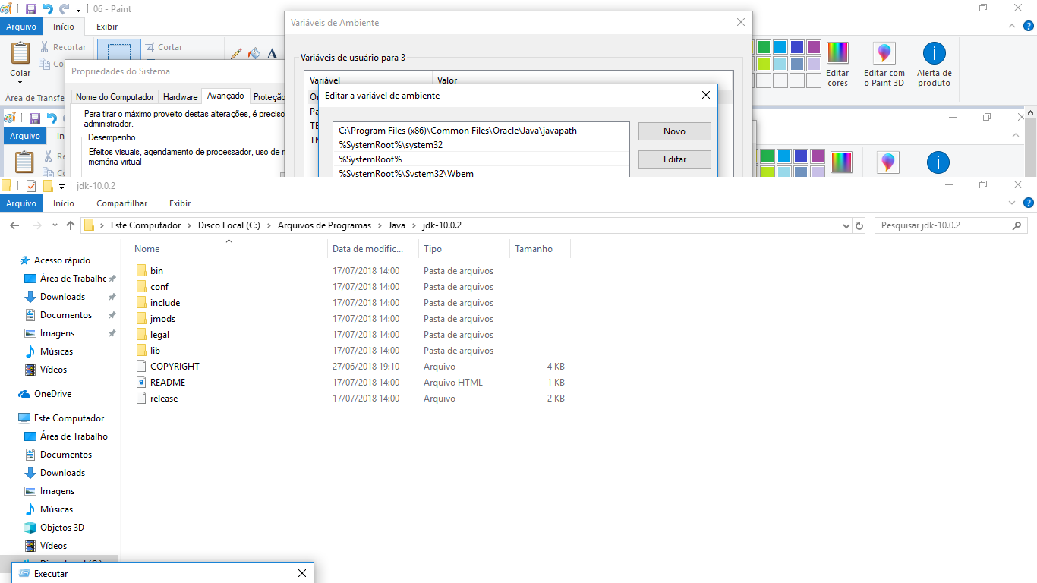Open the bin folder
Screen dimensions: 1037x583
156,271
